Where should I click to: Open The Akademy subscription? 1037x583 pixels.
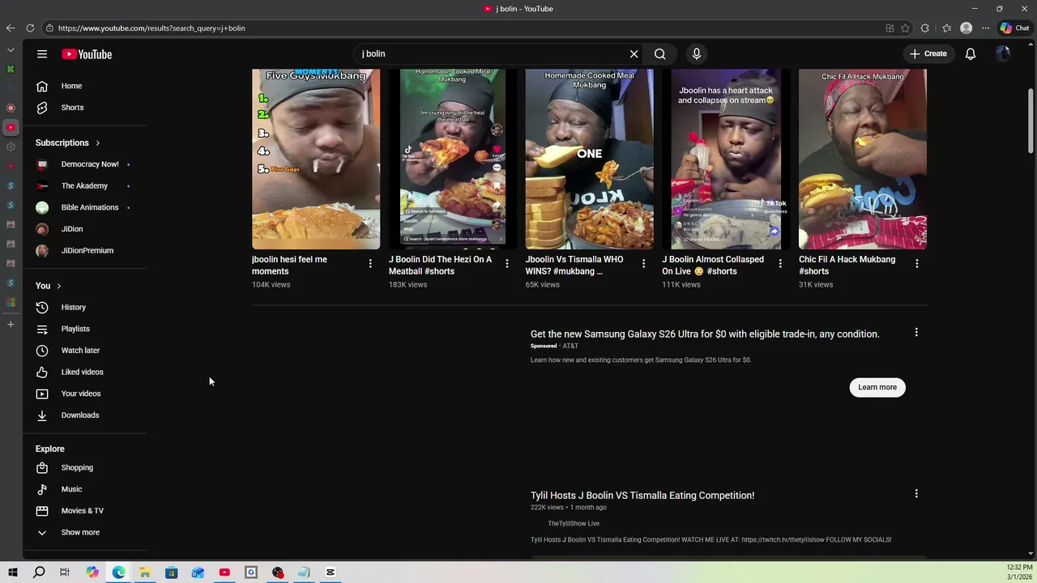pos(85,186)
